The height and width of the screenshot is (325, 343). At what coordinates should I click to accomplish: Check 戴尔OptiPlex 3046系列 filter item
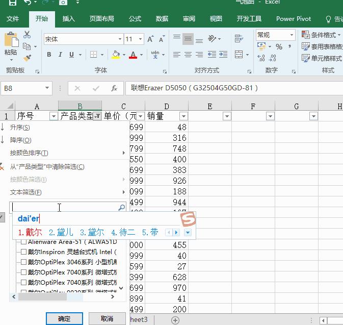pos(23,262)
